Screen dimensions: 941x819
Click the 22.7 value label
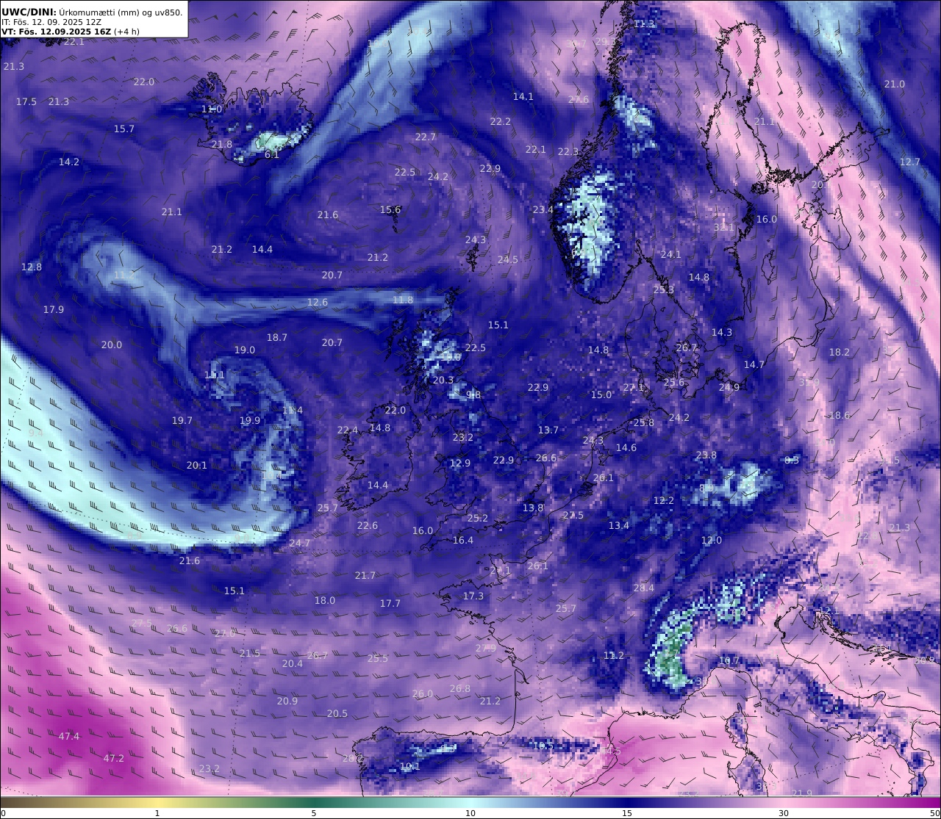click(x=425, y=137)
